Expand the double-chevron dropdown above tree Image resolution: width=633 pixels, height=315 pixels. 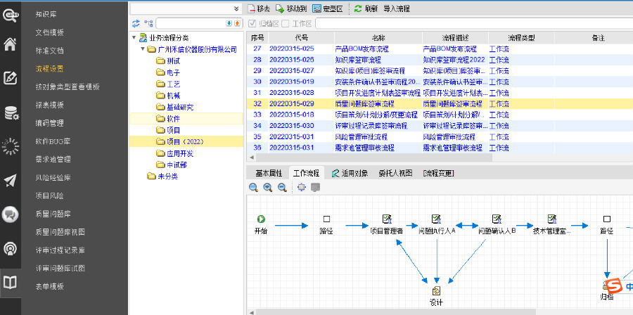pos(236,8)
